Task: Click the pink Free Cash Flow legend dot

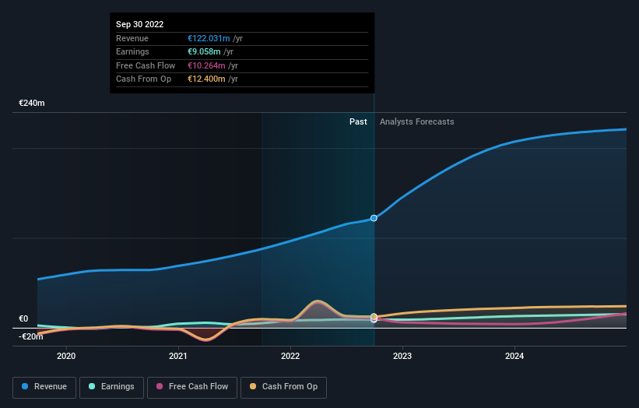Action: [x=160, y=386]
